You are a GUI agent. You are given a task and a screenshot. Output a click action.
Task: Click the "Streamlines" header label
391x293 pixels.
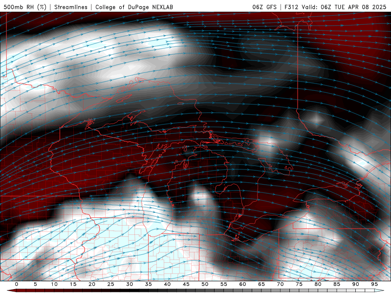[x=71, y=7]
